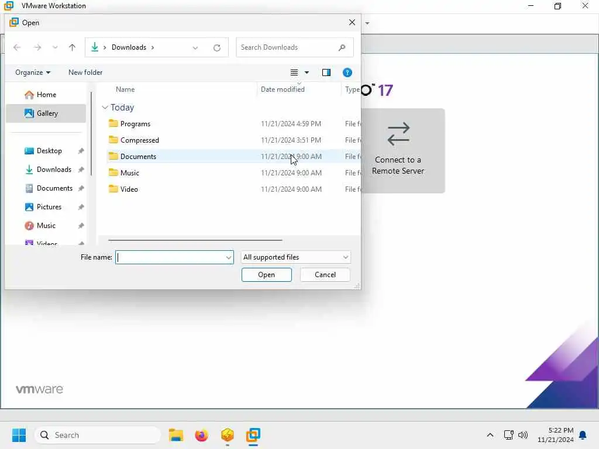This screenshot has height=449, width=599.
Task: Select the Programs folder
Action: (x=135, y=124)
